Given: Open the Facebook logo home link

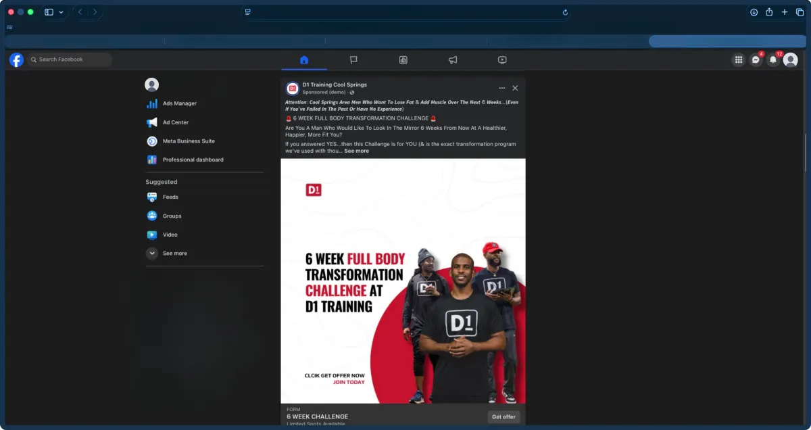Looking at the screenshot, I should click(16, 59).
